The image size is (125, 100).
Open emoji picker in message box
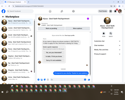click(85, 79)
